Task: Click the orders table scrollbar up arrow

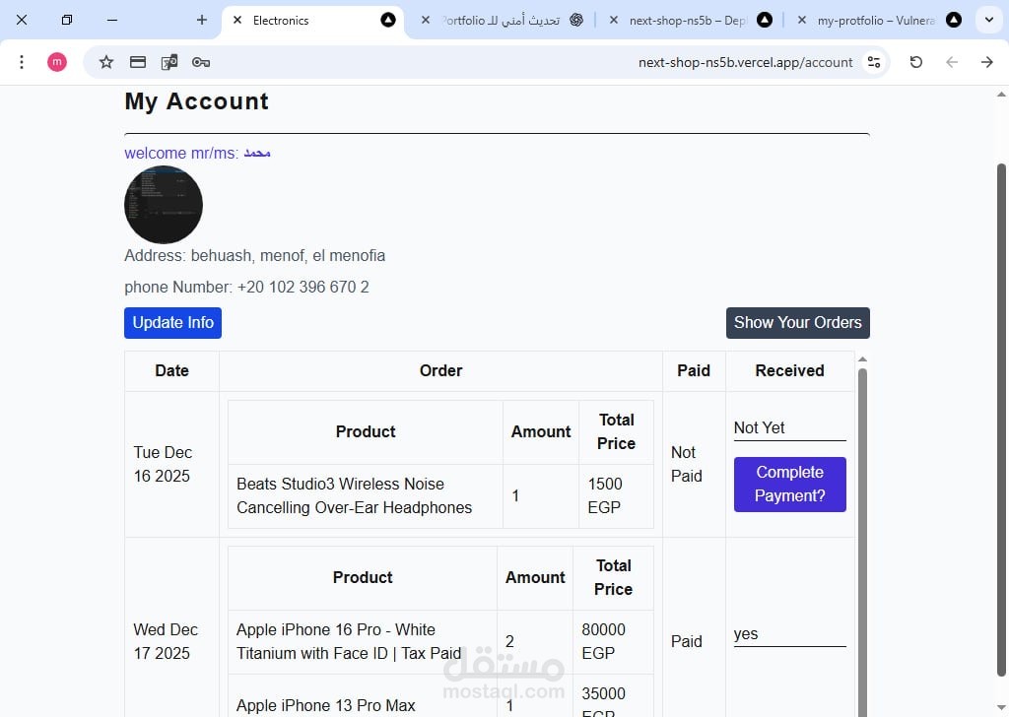Action: click(863, 359)
